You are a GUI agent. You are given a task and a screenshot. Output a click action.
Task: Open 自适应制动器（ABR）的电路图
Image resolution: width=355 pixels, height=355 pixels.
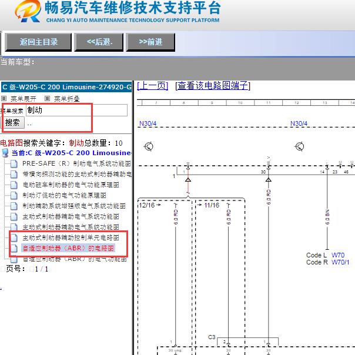pyautogui.click(x=68, y=248)
